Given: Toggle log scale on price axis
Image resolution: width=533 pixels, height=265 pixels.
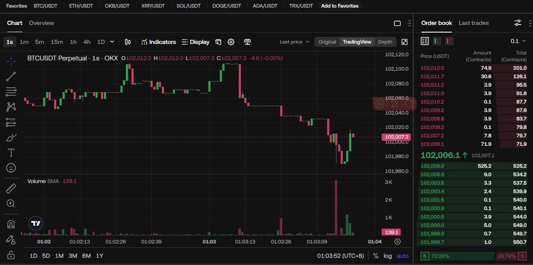Looking at the screenshot, I should (388, 256).
